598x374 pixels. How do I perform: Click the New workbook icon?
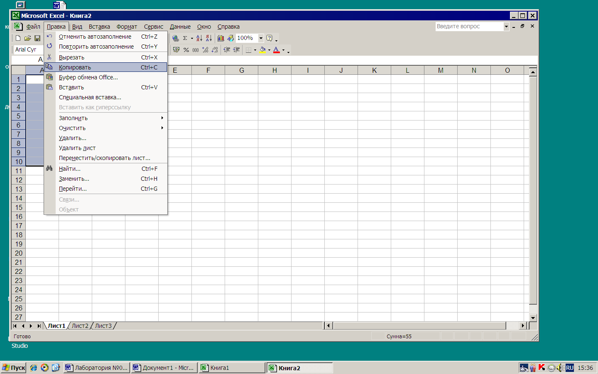[x=18, y=38]
